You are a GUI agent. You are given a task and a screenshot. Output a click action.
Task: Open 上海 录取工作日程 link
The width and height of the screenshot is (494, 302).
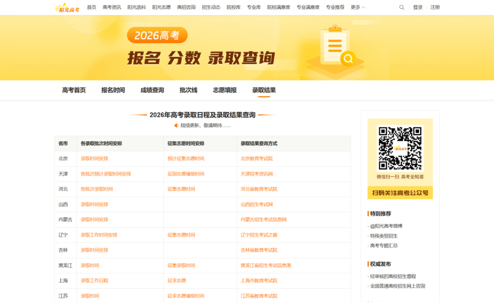click(x=94, y=281)
